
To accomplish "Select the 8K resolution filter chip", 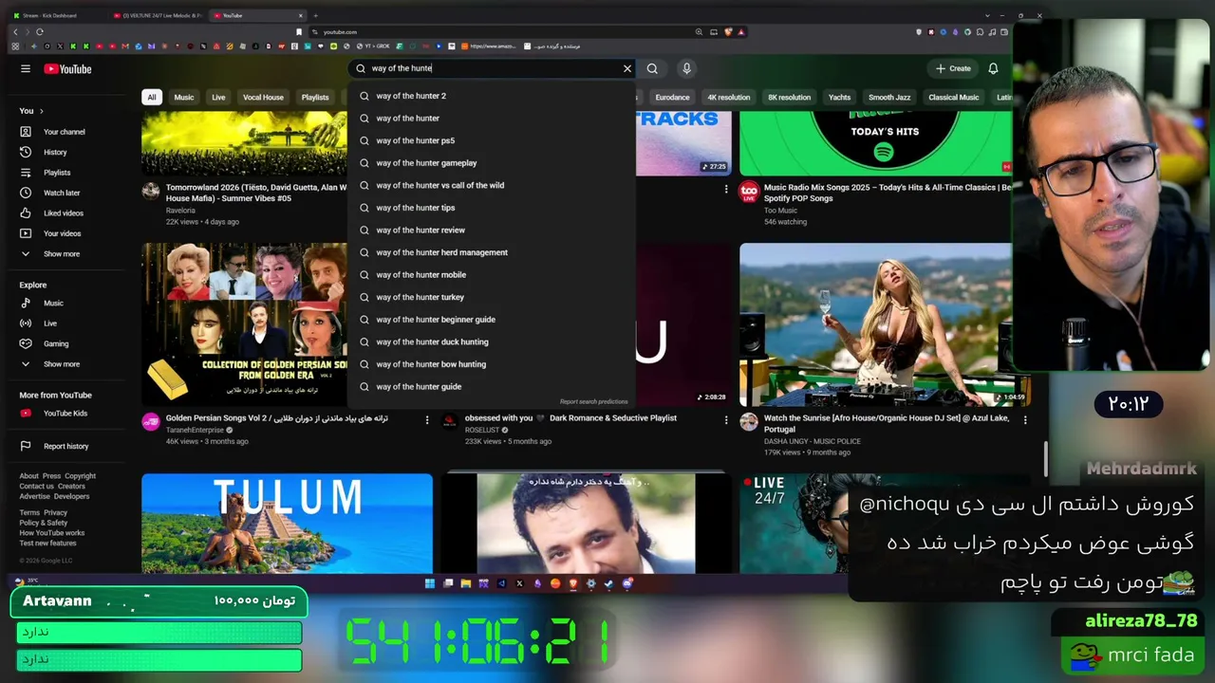I will point(789,97).
